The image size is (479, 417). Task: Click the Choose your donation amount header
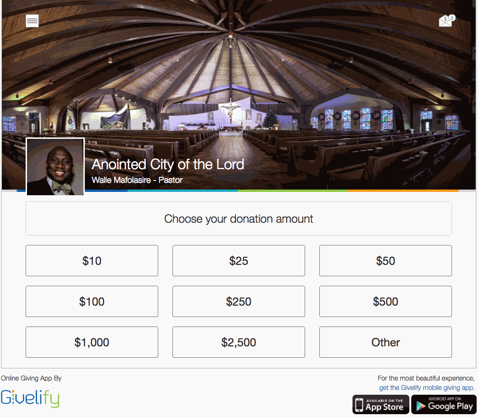[239, 218]
